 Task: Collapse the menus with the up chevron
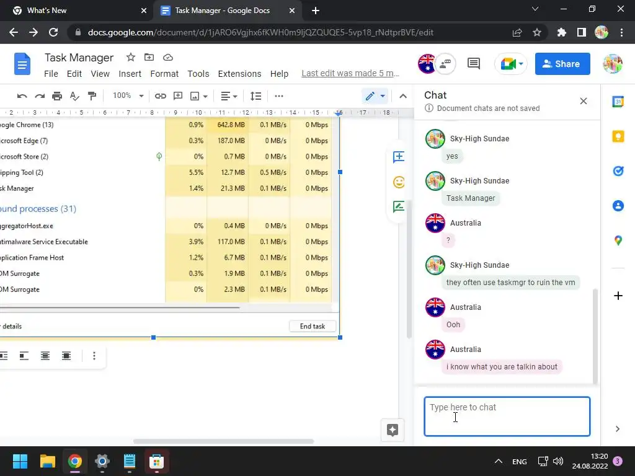tap(403, 96)
